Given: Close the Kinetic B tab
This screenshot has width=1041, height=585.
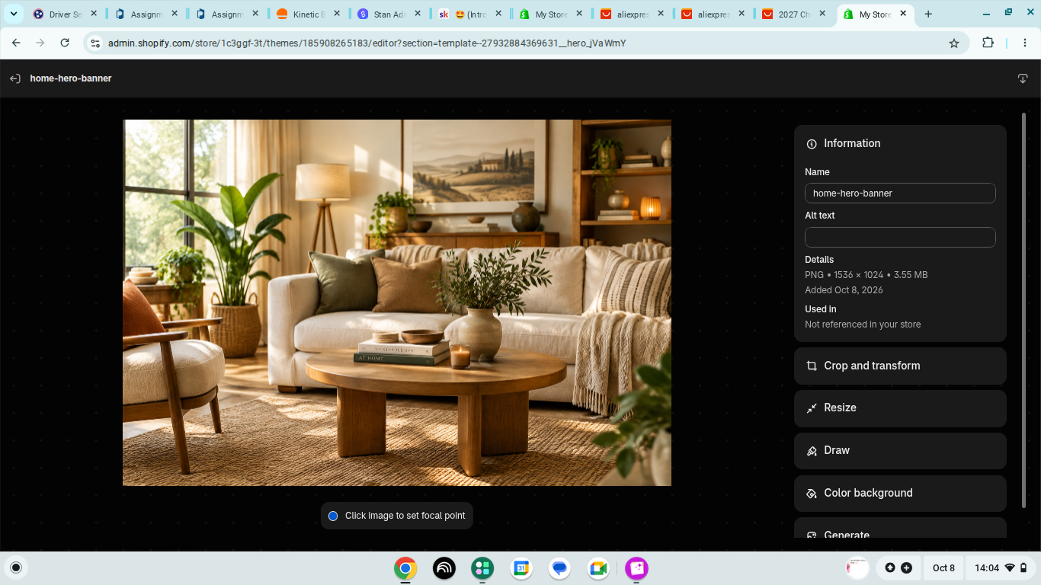Looking at the screenshot, I should [x=337, y=14].
